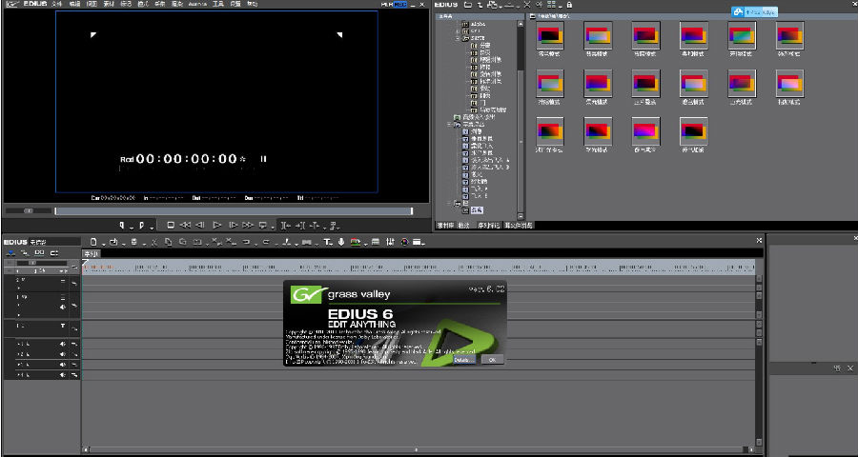Open the 编辑 Edit menu
Screen dimensions: 858x457
click(74, 4)
